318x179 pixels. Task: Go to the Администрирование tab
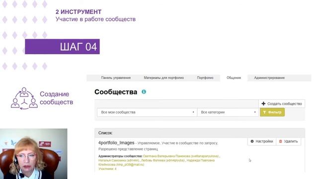(x=269, y=78)
